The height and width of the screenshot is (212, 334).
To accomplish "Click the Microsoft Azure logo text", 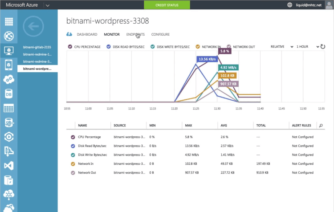I will pos(22,5).
